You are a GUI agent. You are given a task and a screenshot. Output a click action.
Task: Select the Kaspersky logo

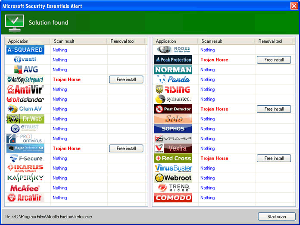pos(25,178)
